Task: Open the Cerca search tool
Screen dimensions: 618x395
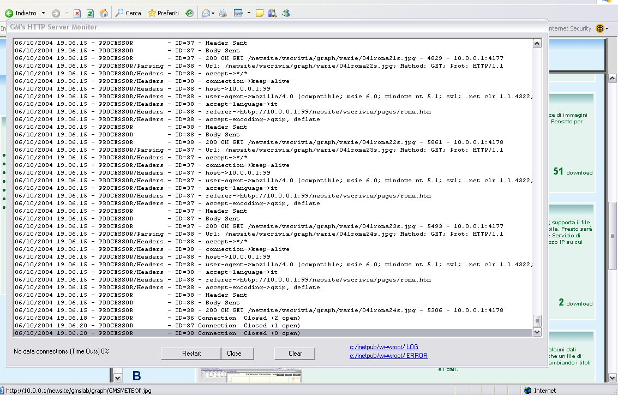Action: click(128, 13)
